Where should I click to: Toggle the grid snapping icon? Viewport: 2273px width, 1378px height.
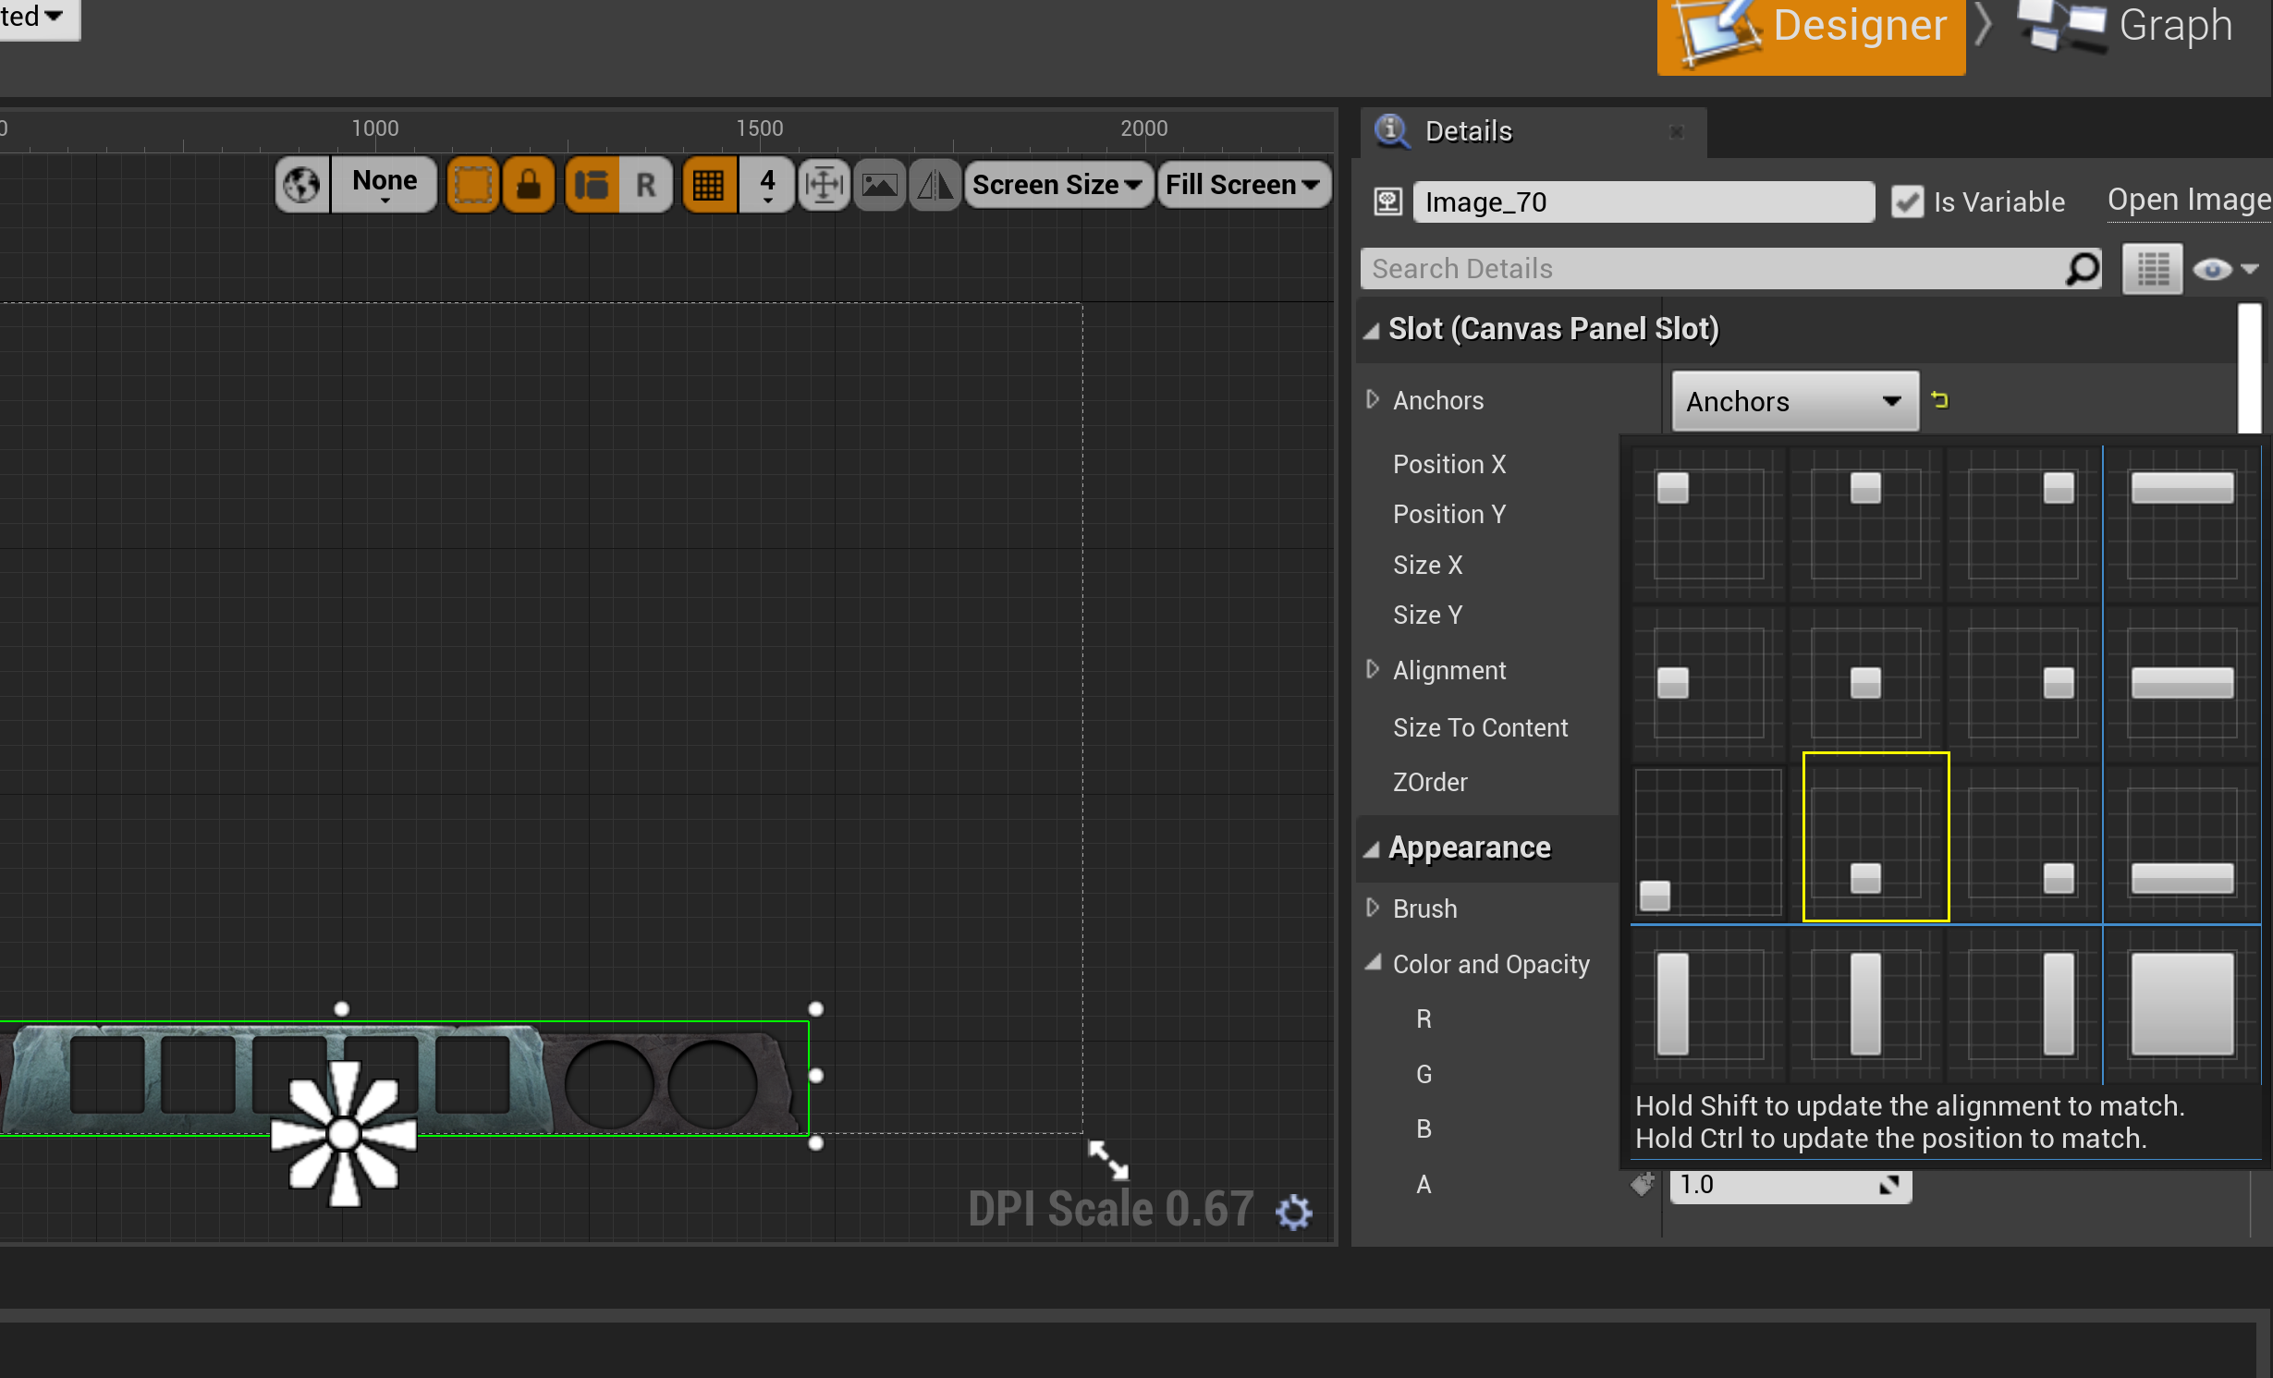(709, 185)
